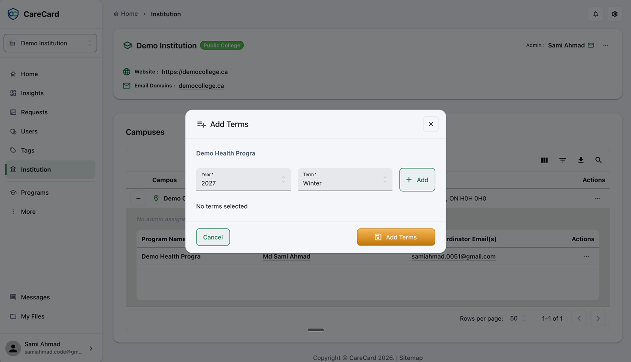Image resolution: width=631 pixels, height=362 pixels.
Task: Open the notifications bell
Action: coord(595,14)
